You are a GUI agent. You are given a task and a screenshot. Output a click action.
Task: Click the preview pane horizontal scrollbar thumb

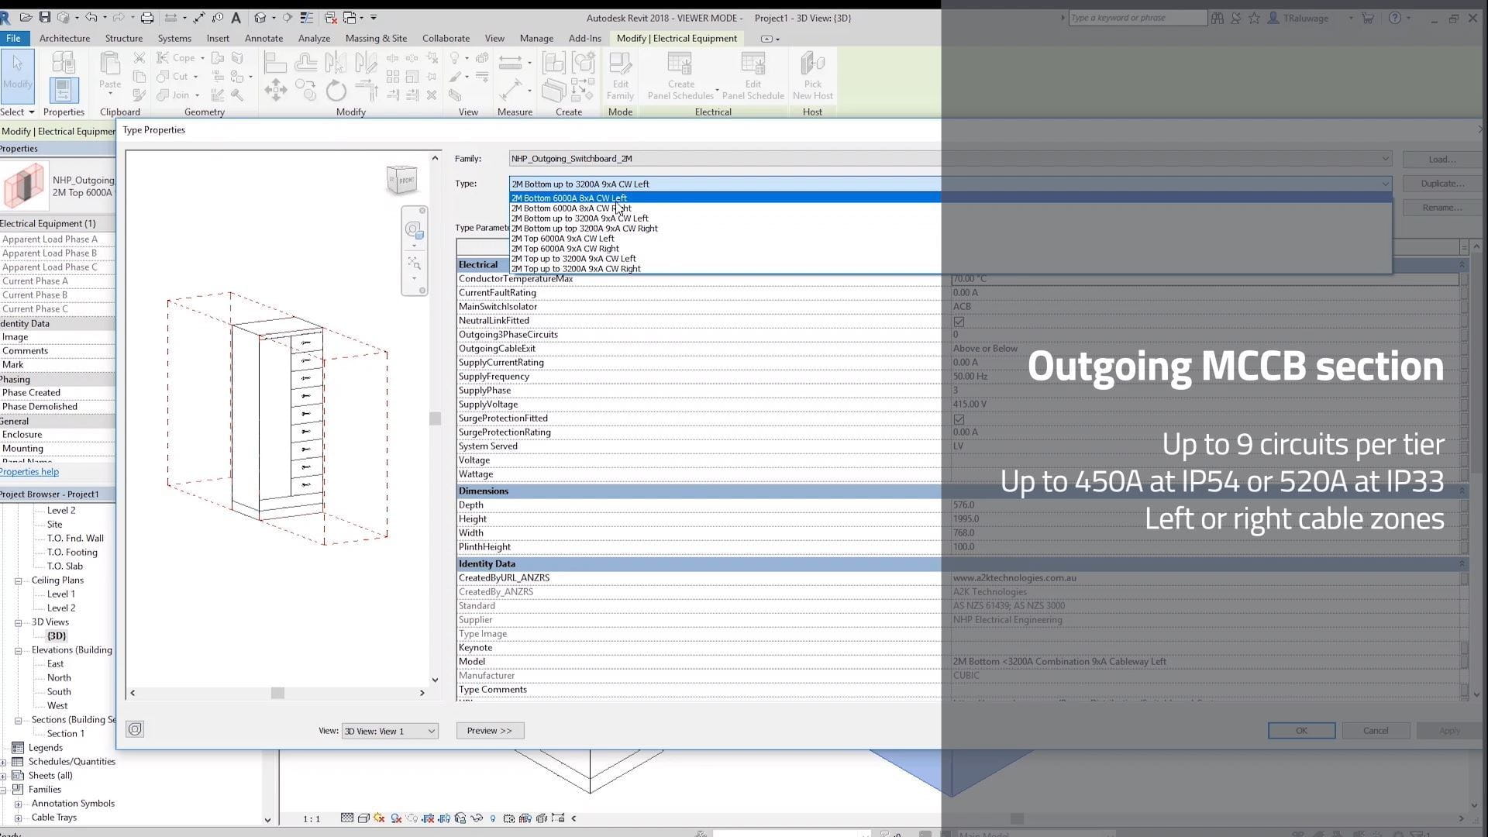click(277, 693)
